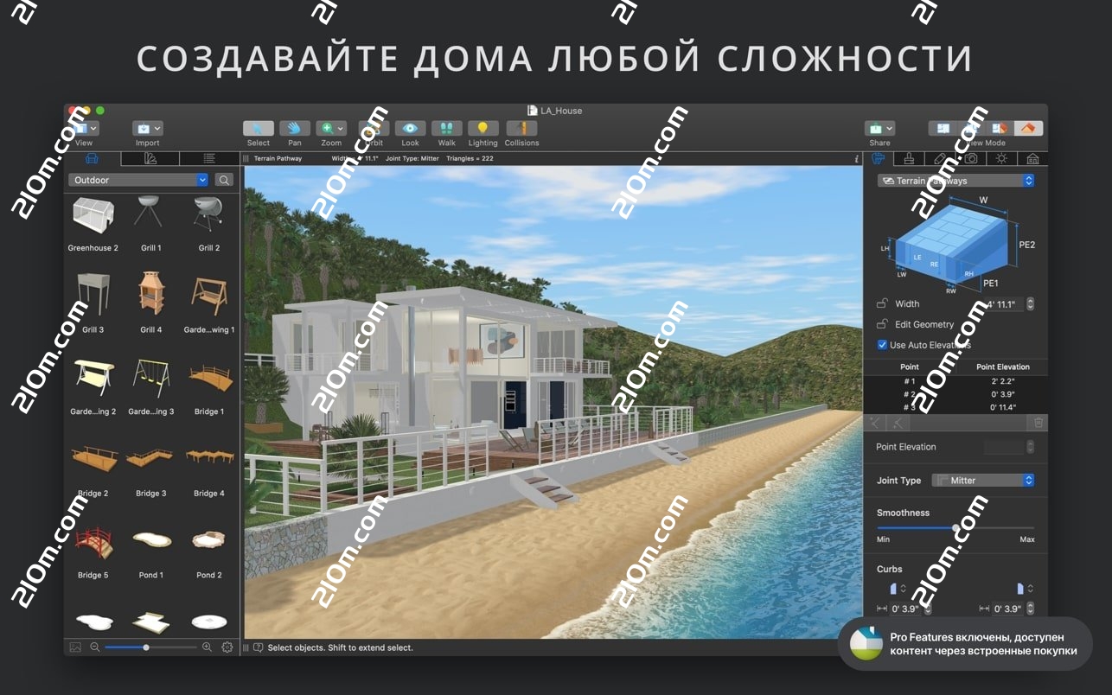The image size is (1112, 695).
Task: Open the Zoom tool dropdown
Action: click(x=331, y=129)
